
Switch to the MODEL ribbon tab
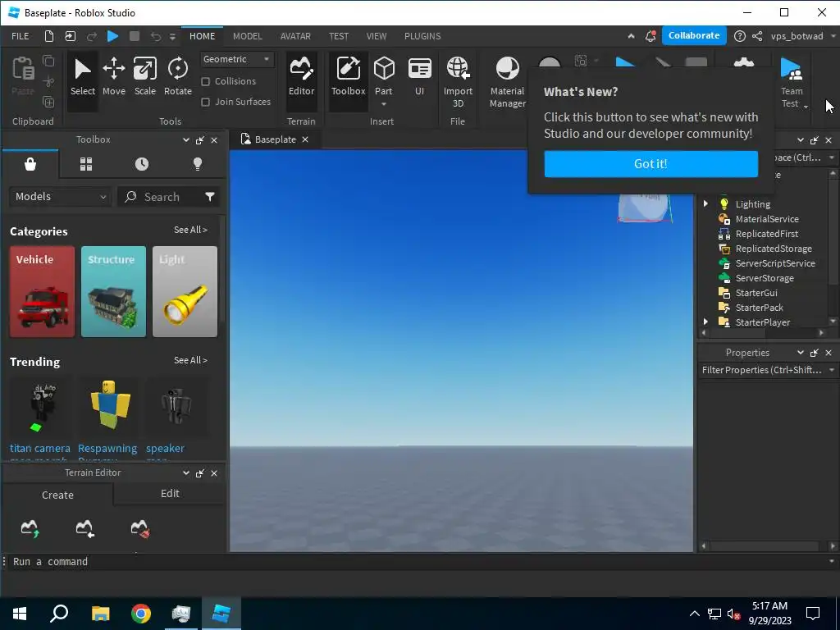tap(248, 36)
